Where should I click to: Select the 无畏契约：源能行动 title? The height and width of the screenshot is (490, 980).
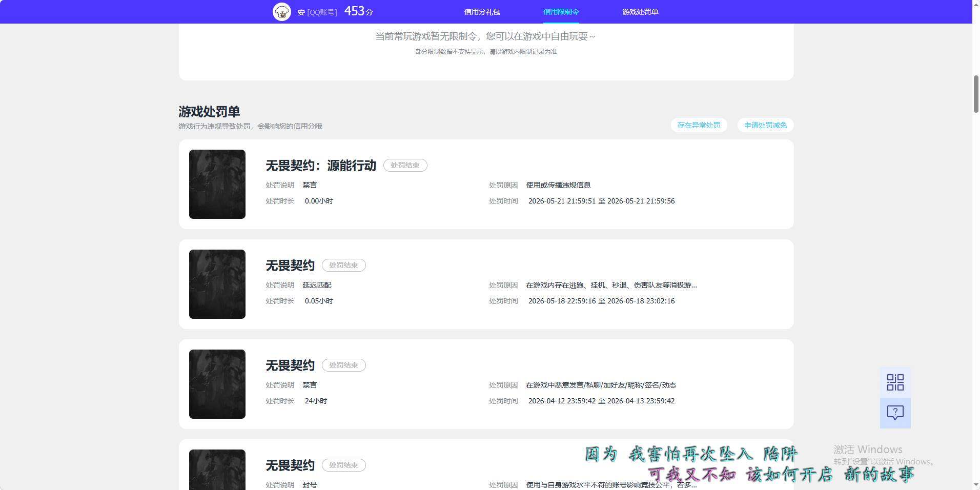[x=321, y=165]
